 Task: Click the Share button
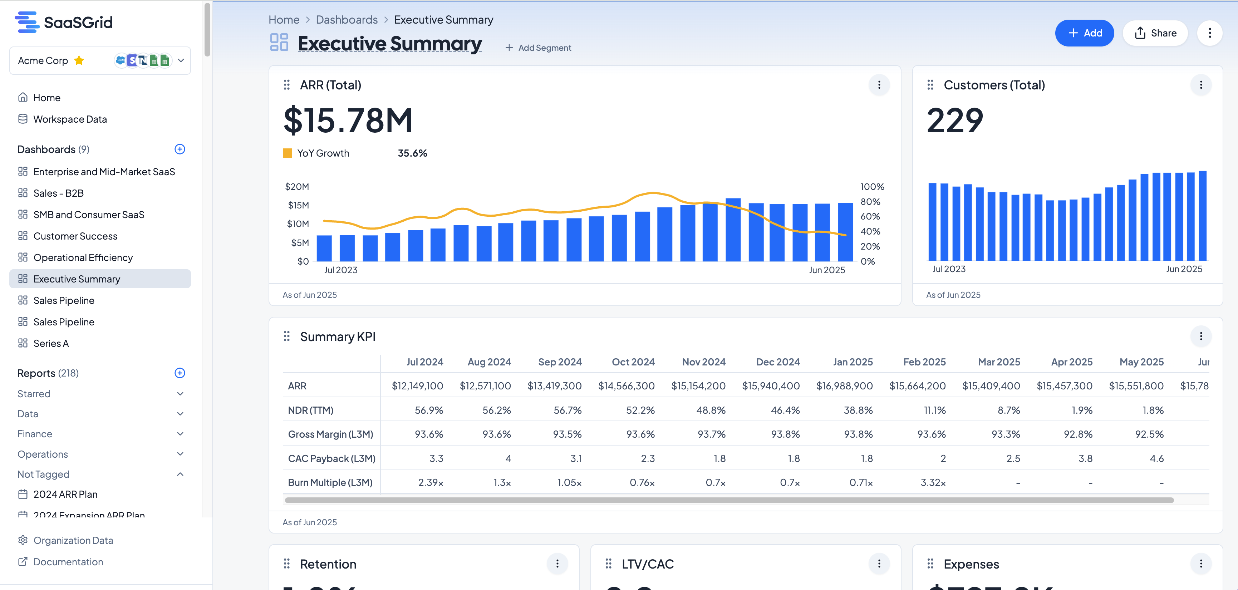click(1155, 33)
